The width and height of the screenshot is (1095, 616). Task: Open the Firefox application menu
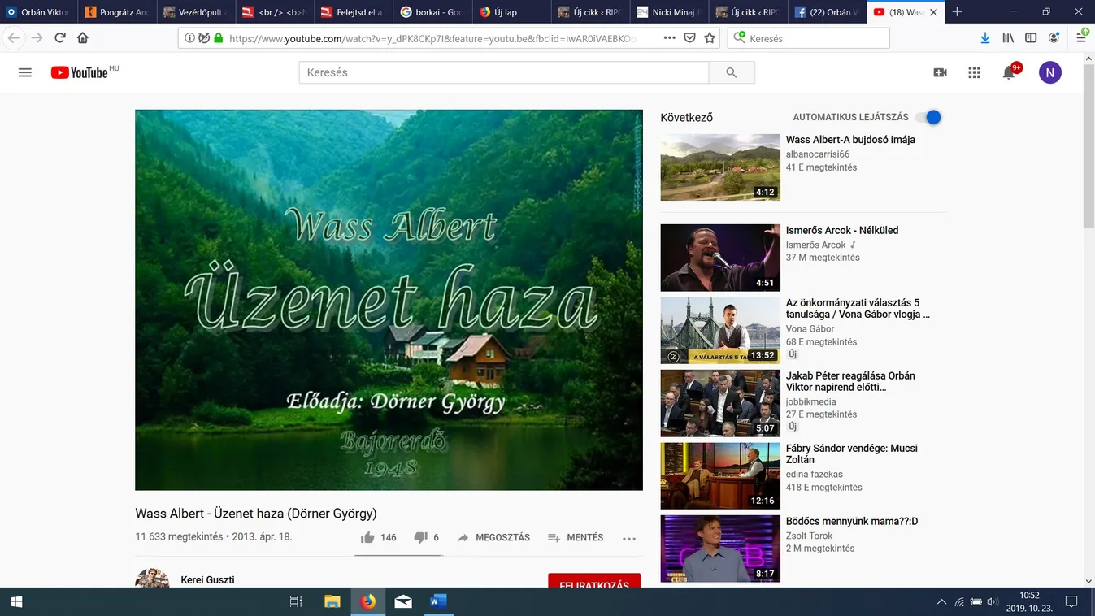1081,37
